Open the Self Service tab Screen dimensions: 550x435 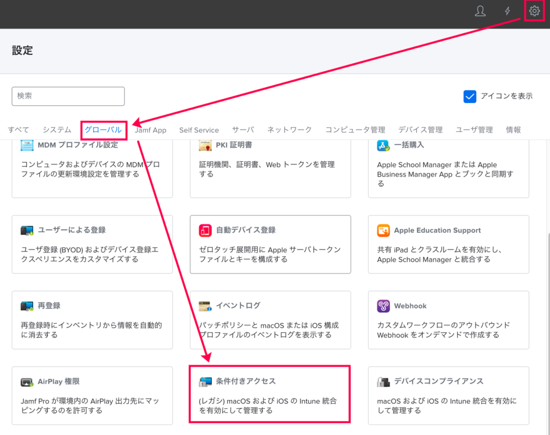pyautogui.click(x=199, y=130)
